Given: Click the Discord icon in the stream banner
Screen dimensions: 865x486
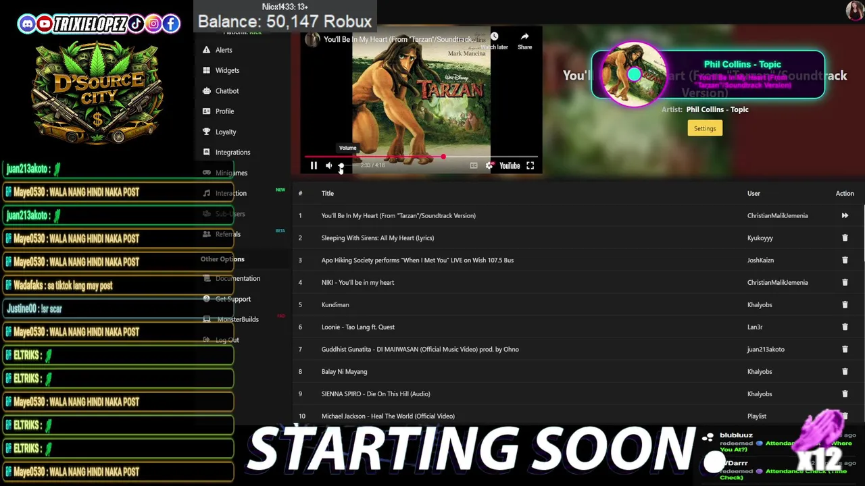Looking at the screenshot, I should pos(27,24).
